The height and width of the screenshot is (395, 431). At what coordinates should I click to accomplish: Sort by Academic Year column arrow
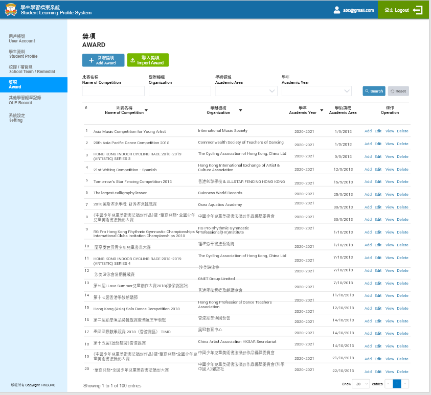click(x=322, y=110)
